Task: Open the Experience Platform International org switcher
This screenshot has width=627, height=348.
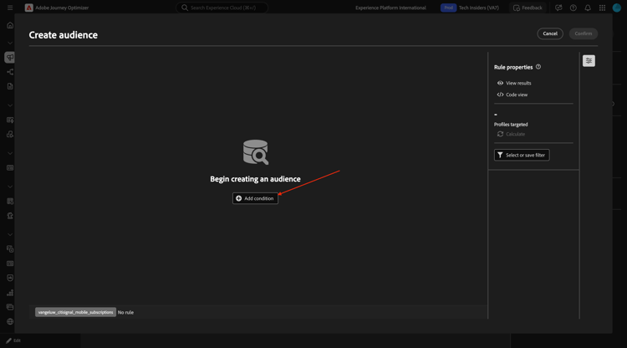Action: pos(390,8)
